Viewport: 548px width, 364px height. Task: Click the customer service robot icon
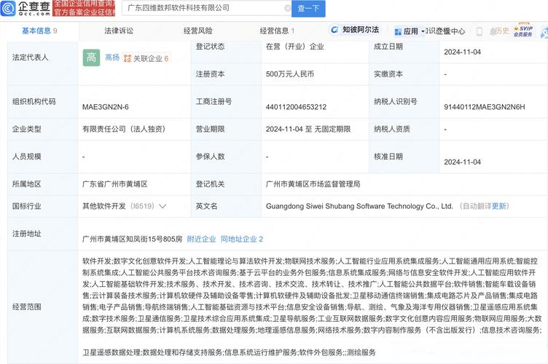pos(544,32)
